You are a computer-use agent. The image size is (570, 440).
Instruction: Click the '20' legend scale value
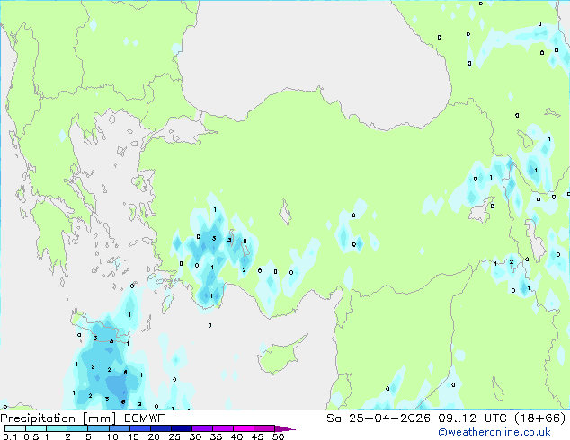coord(154,436)
